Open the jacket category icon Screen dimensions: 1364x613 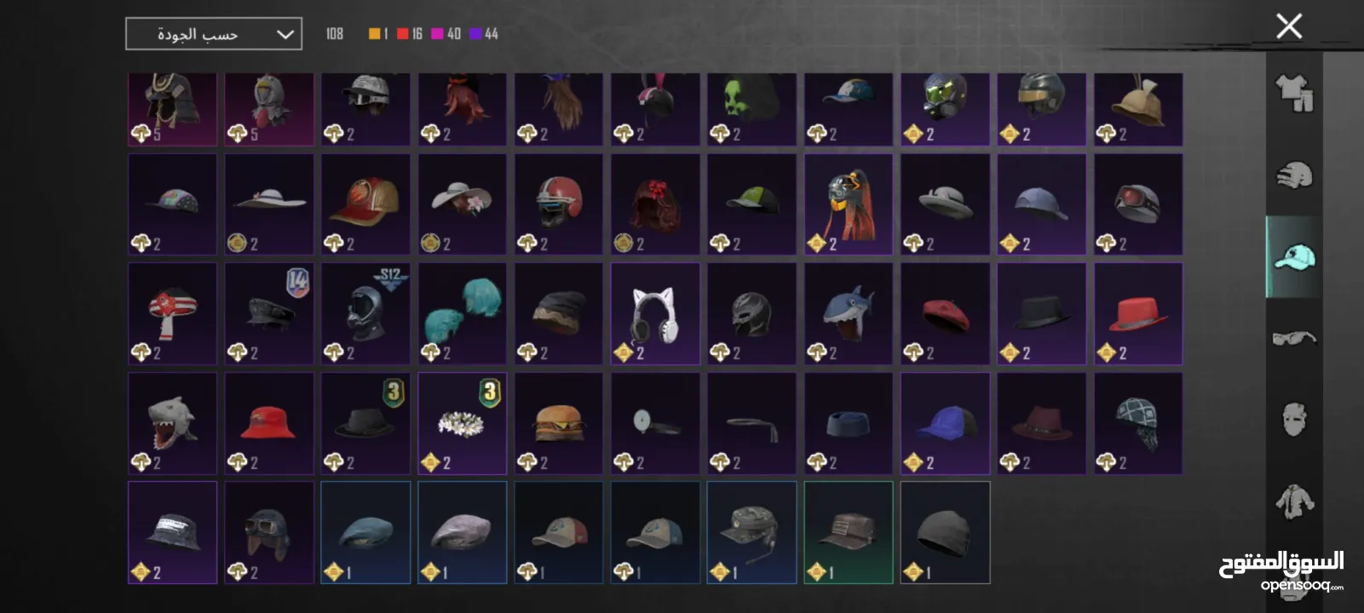click(1293, 501)
